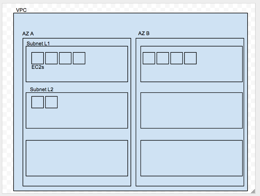This screenshot has width=260, height=196.
Task: Select first EC2 box in Subnet L2
Action: pyautogui.click(x=38, y=102)
